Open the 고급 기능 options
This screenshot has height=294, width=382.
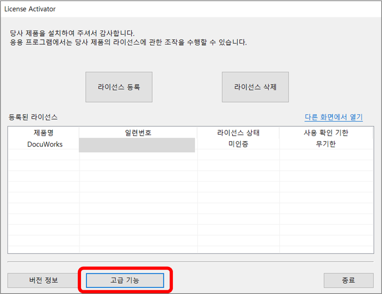(x=125, y=280)
